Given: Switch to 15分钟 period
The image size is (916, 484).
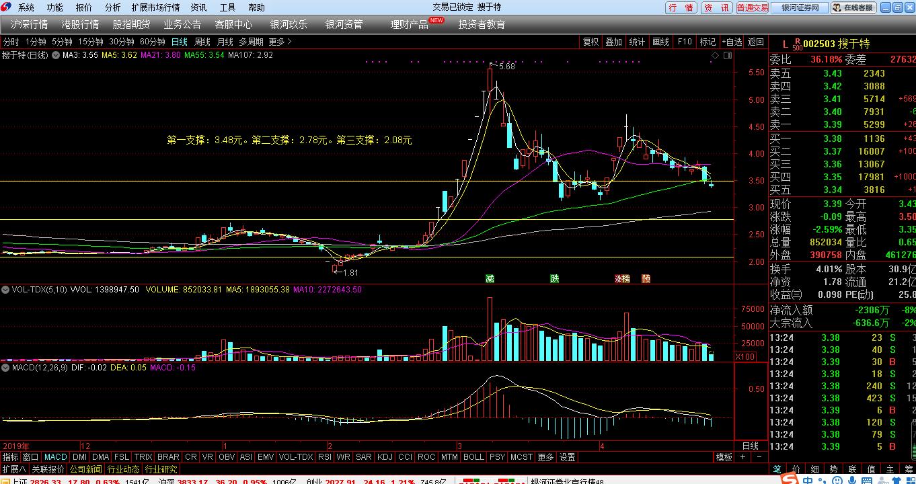Looking at the screenshot, I should 91,42.
